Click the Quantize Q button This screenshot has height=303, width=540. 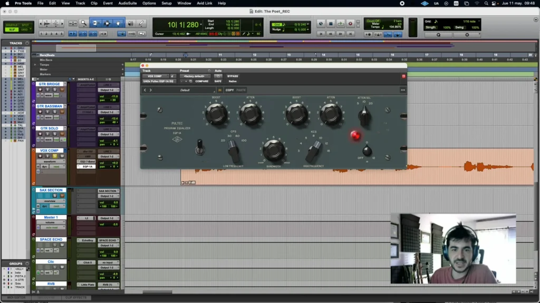click(438, 35)
